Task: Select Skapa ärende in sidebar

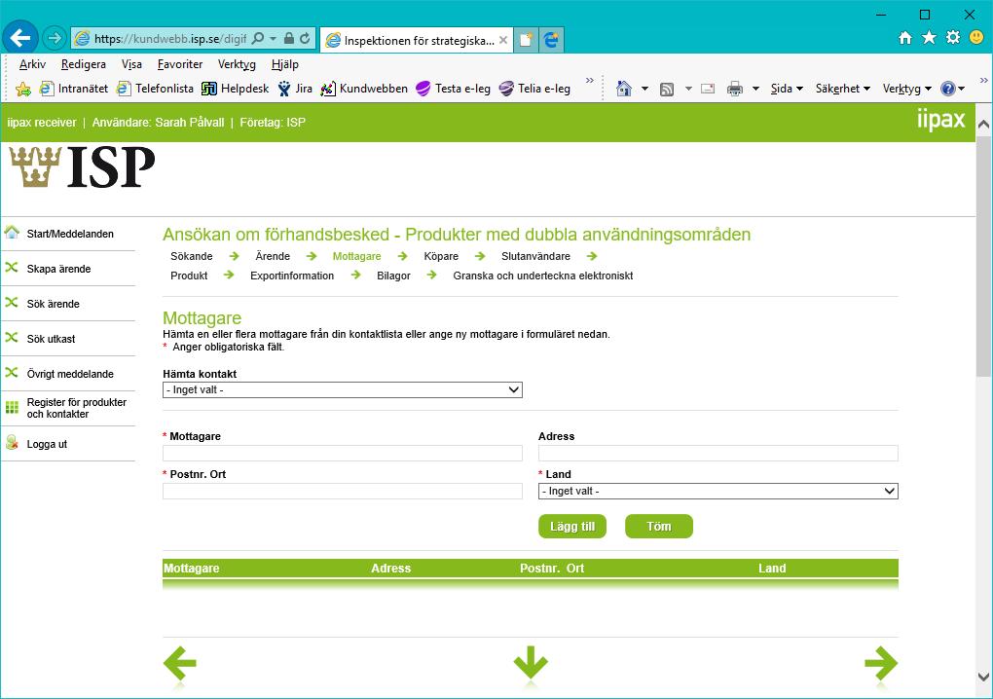Action: [58, 269]
